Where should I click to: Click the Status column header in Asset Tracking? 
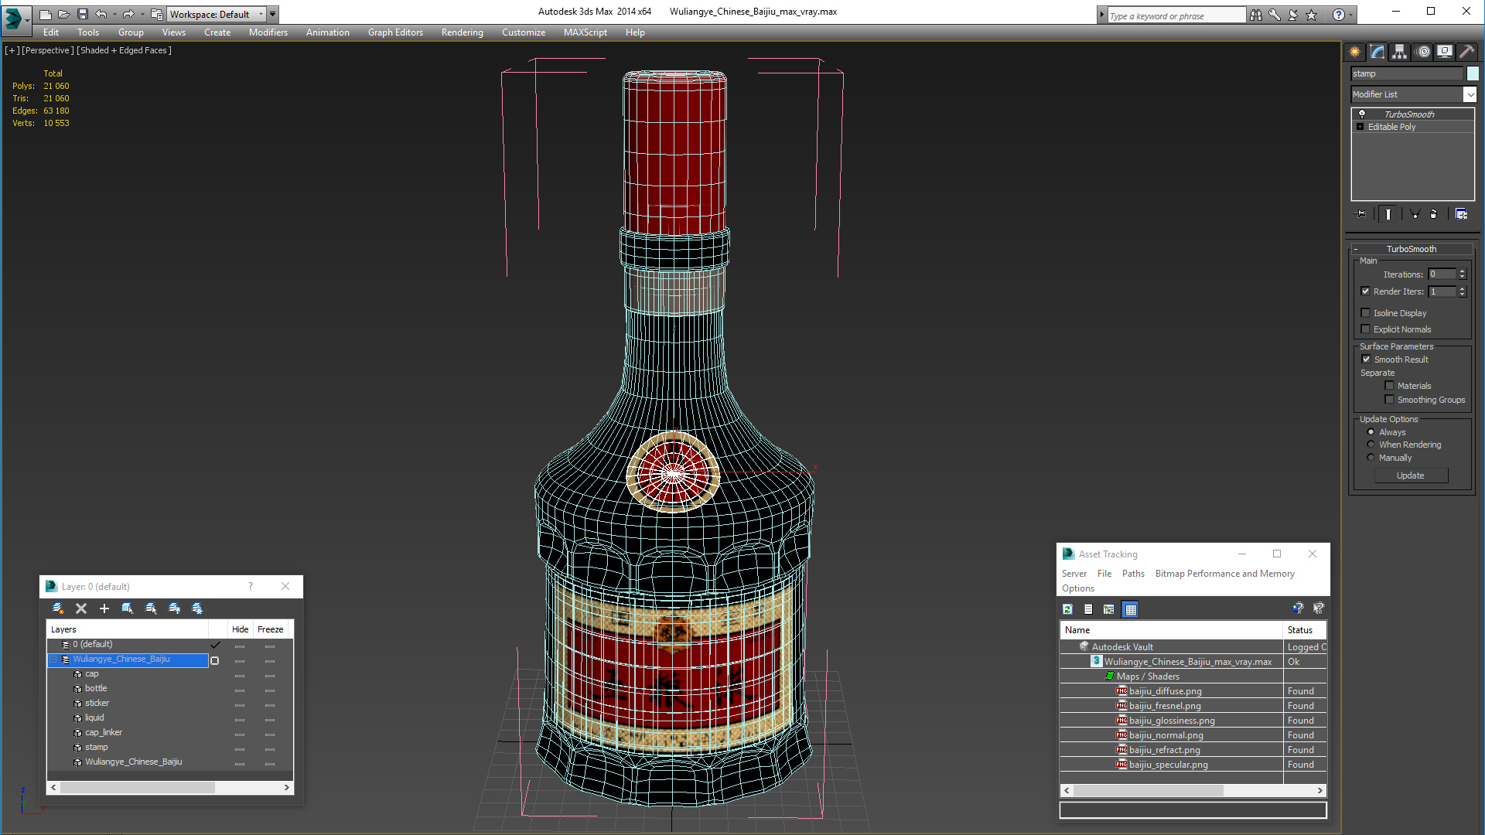[1304, 630]
